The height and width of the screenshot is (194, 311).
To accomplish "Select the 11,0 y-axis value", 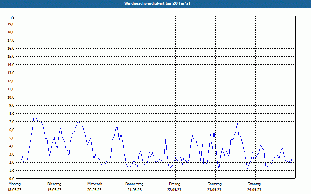I will [x=11, y=89].
